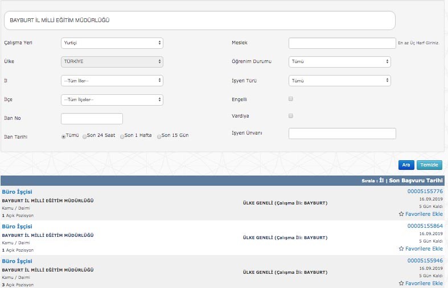Screen dimensions: 448x288
Task: Focus the İlan No text field
Action: (92, 119)
